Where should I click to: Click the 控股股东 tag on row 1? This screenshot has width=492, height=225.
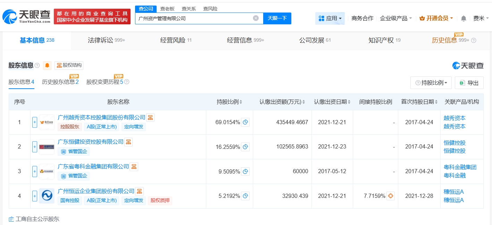(x=70, y=127)
